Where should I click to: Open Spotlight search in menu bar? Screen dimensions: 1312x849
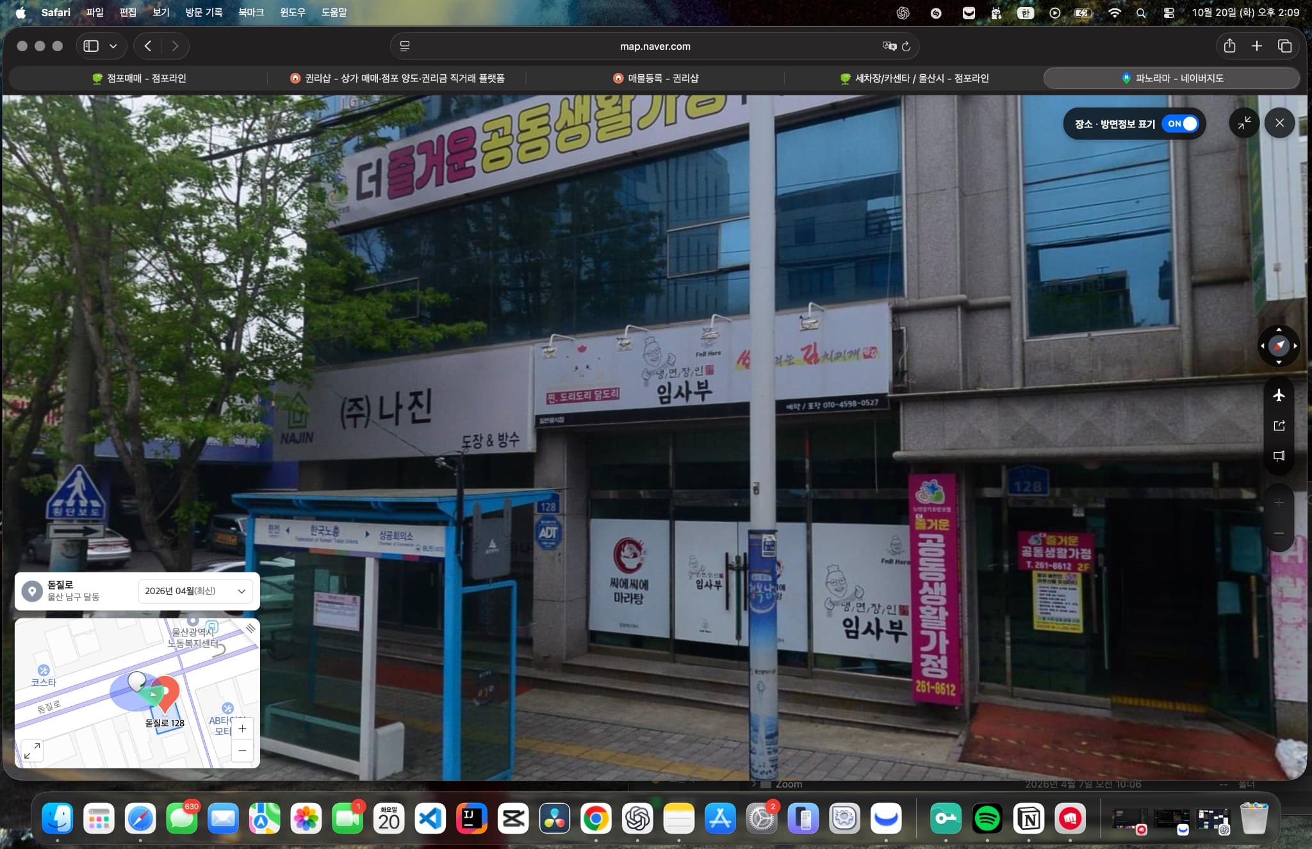[1141, 13]
